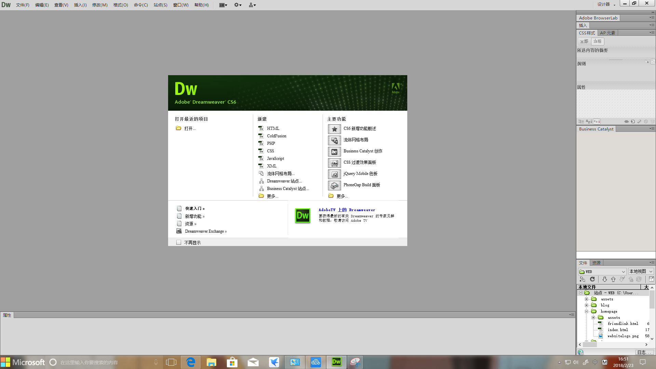
Task: Click the layout switcher icon in menu bar
Action: click(223, 5)
